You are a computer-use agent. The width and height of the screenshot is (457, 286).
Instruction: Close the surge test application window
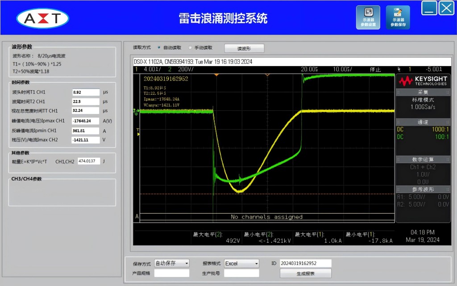(x=446, y=8)
